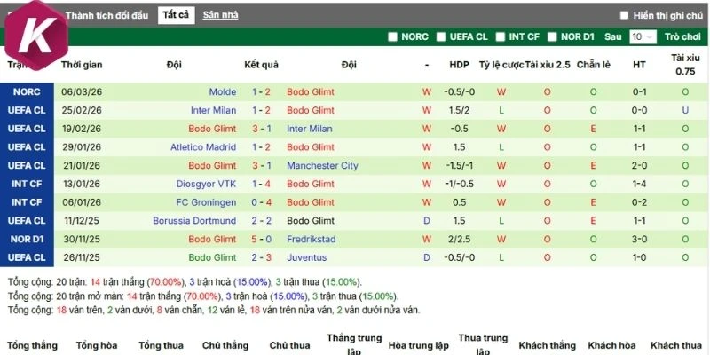Open the Molde team link
The image size is (710, 355).
click(223, 91)
